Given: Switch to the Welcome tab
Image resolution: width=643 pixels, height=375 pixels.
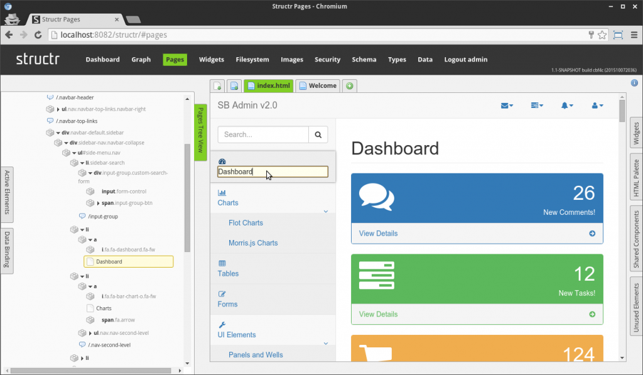Looking at the screenshot, I should point(318,85).
